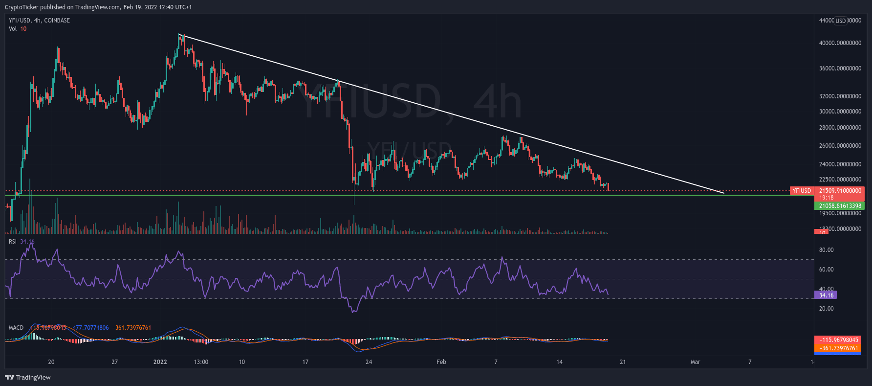Click the Feb marker on the time axis

click(x=441, y=362)
